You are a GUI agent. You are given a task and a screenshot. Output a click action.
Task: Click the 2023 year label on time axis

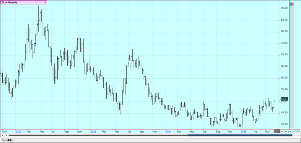(x=93, y=132)
